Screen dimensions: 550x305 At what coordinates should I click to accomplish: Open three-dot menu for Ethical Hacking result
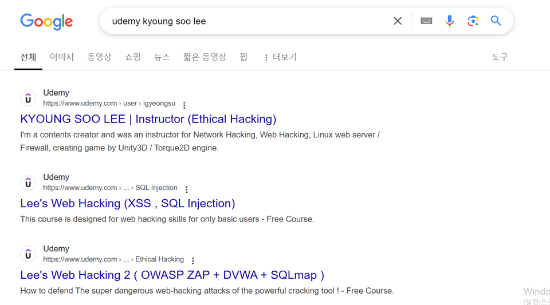pos(193,261)
